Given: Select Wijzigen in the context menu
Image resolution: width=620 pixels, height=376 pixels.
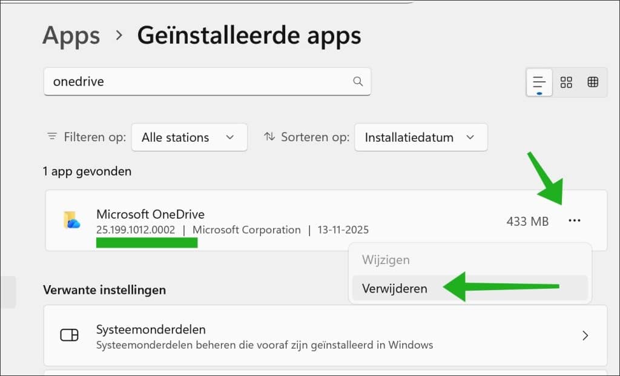Looking at the screenshot, I should [387, 259].
